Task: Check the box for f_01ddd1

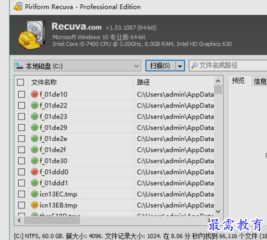Action: pyautogui.click(x=22, y=183)
